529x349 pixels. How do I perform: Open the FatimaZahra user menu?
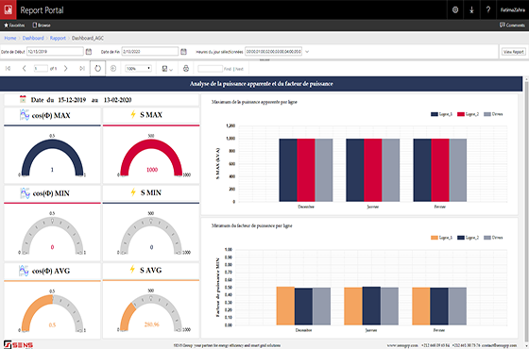click(x=512, y=10)
